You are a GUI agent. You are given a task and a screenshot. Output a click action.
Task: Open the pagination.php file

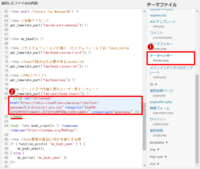coord(161,102)
